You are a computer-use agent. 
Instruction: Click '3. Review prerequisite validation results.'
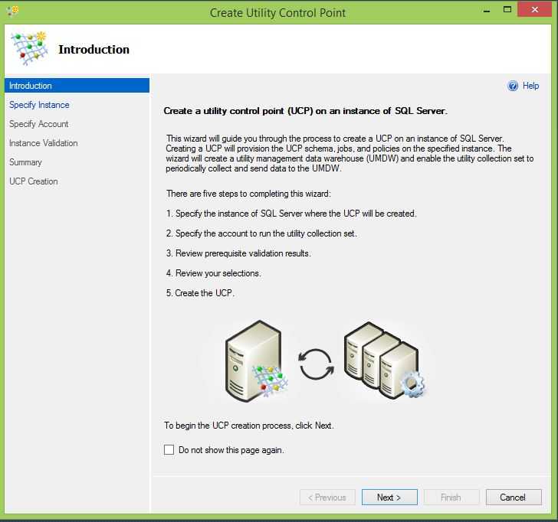(x=238, y=253)
